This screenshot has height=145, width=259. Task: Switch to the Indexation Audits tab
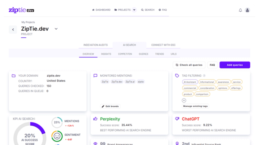96,45
